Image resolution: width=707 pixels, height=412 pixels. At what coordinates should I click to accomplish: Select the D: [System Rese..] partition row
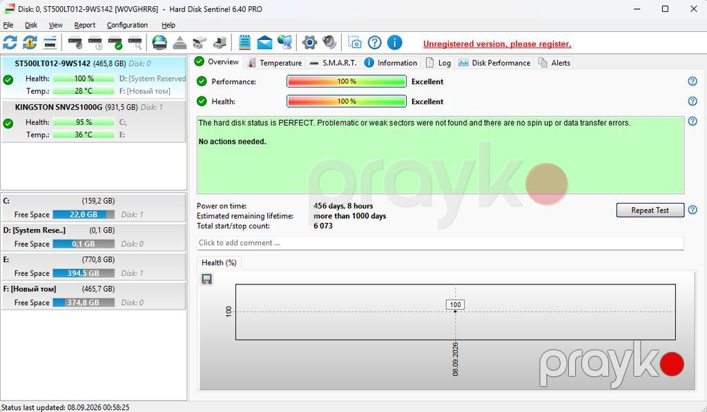click(x=94, y=237)
